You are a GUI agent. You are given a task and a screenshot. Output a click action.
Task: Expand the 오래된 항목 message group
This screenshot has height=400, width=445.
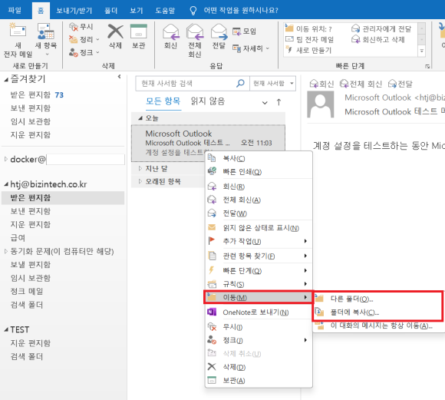[x=140, y=181]
